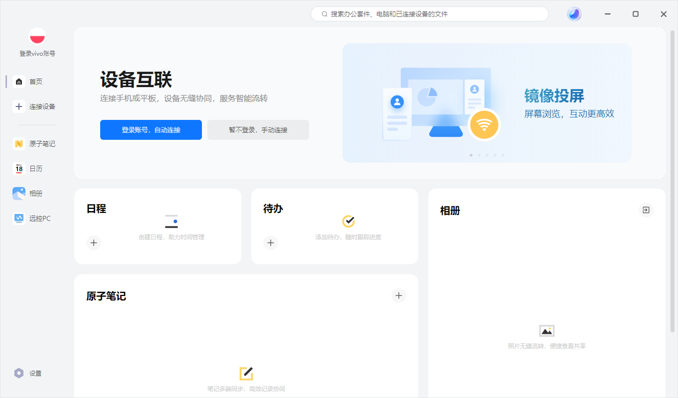Screen dimensions: 678x398
Task: Open the blue assistant orb icon
Action: coord(574,14)
